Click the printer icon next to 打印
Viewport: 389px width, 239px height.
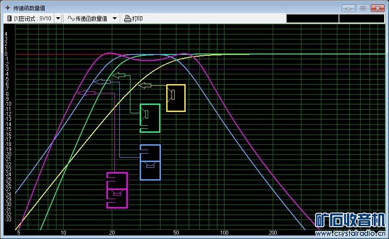click(127, 19)
